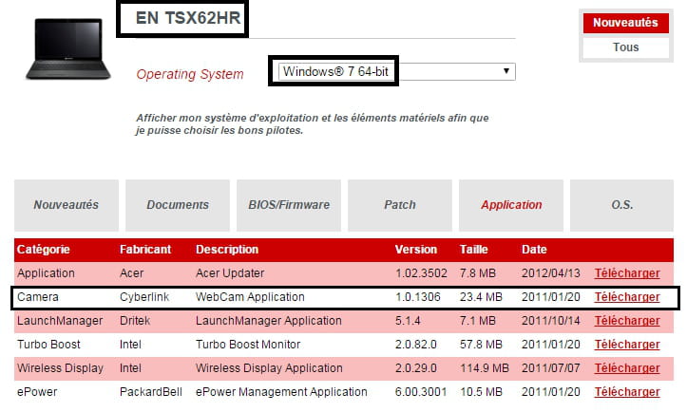Switch to the O.S. tab
Viewport: 687px width, 412px height.
click(x=621, y=205)
